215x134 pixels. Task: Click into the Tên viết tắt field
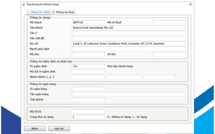128,38
